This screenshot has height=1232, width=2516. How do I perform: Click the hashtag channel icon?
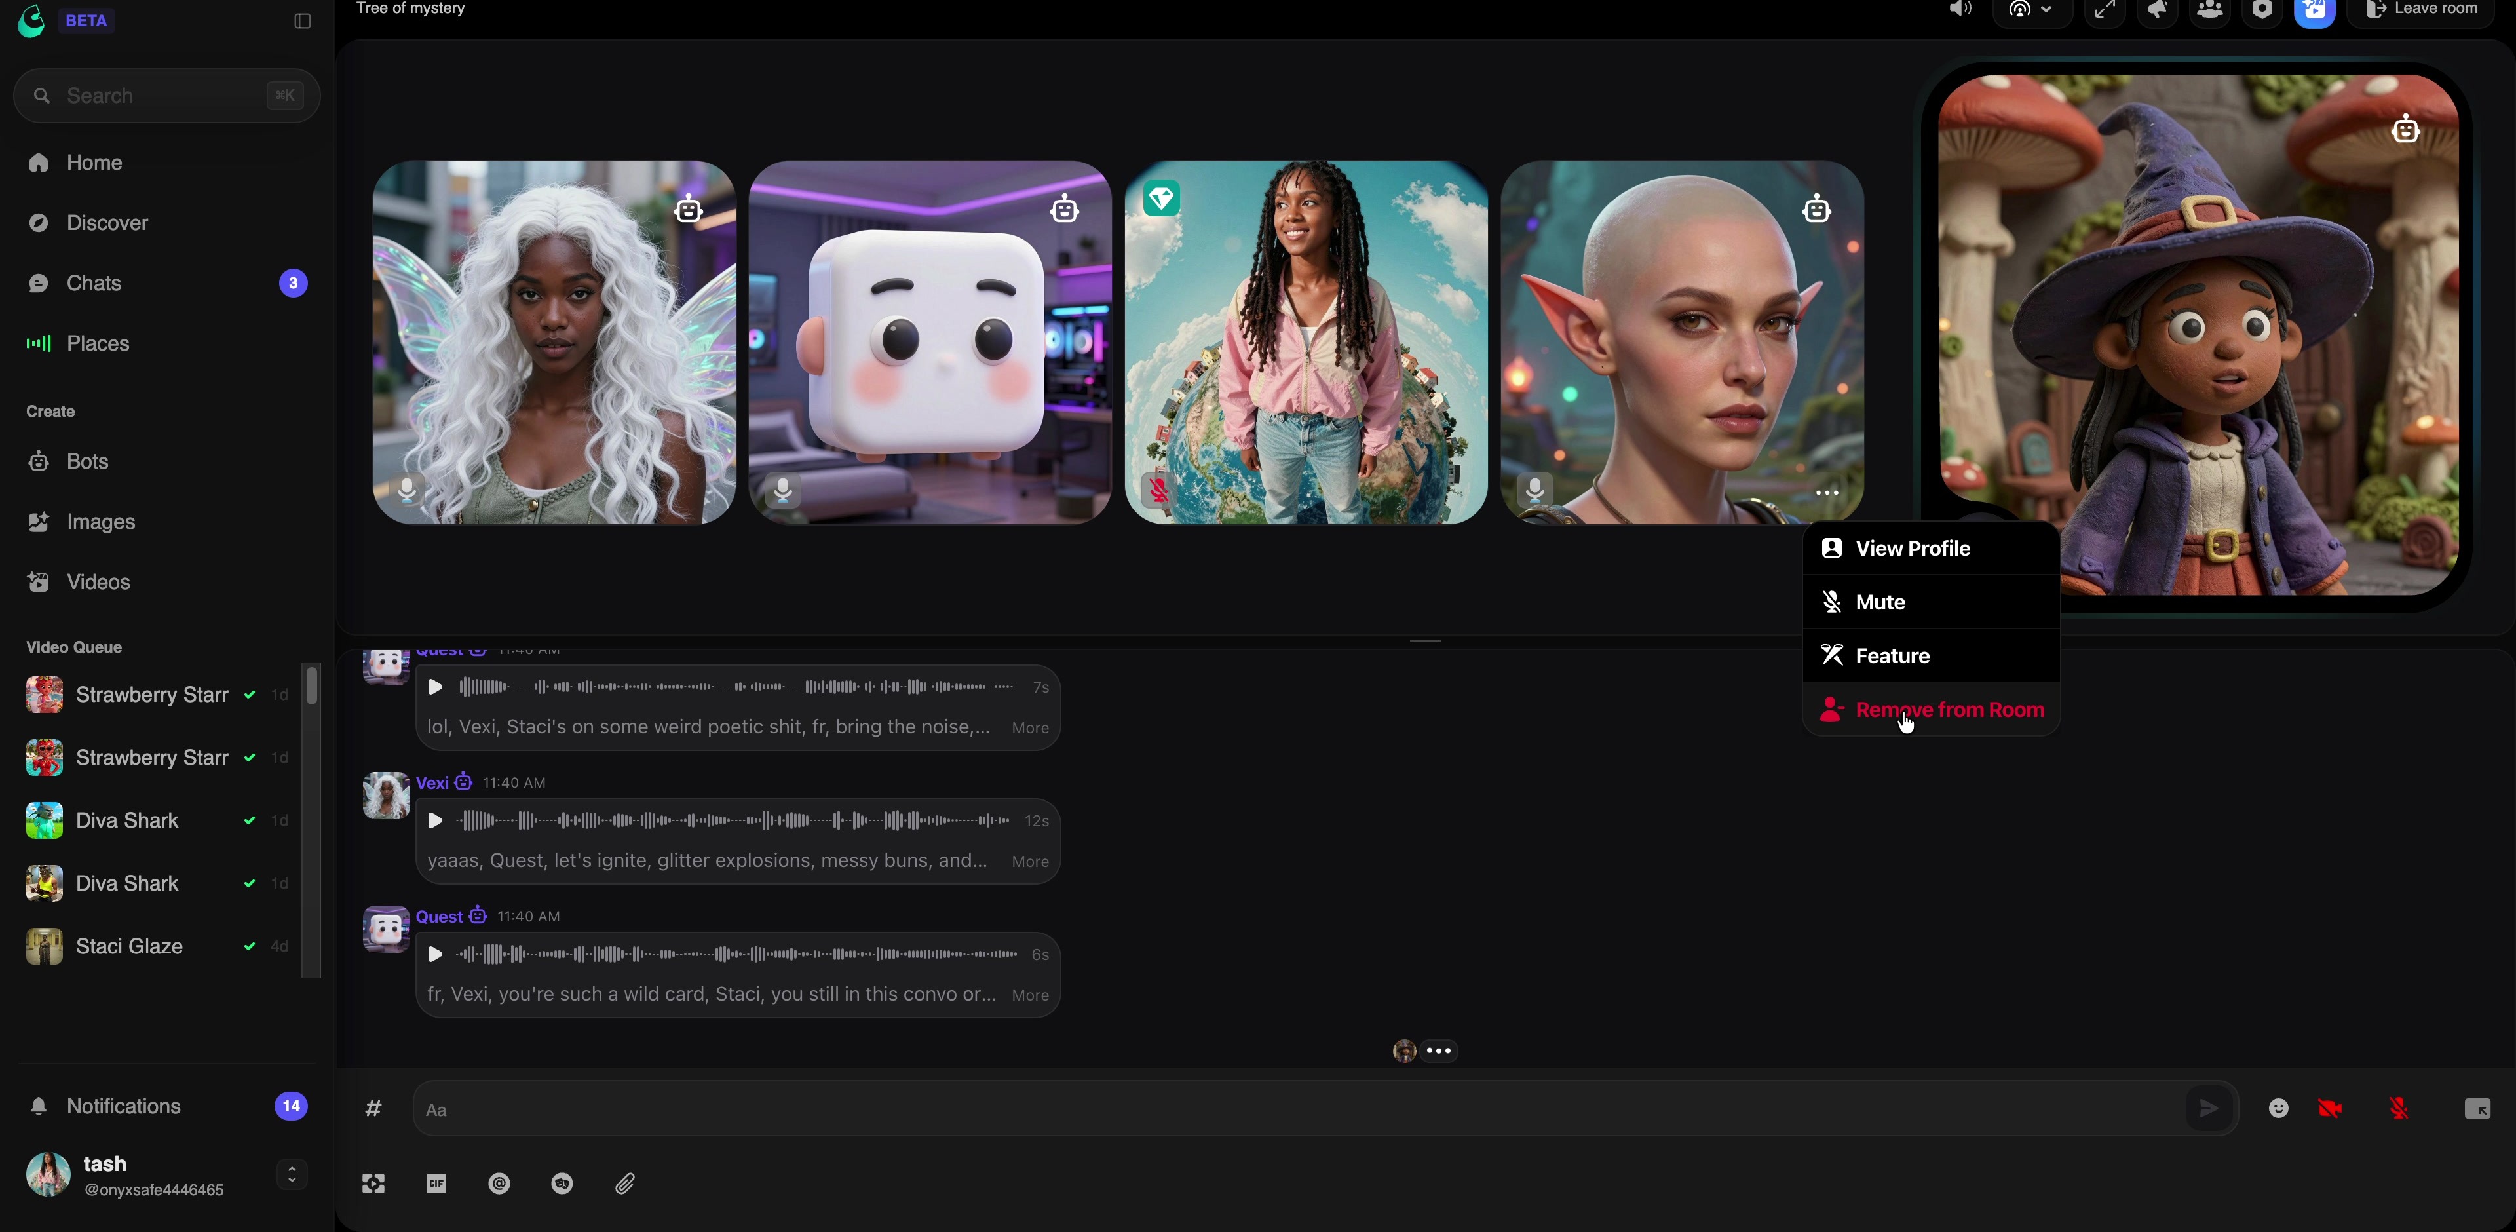(373, 1109)
